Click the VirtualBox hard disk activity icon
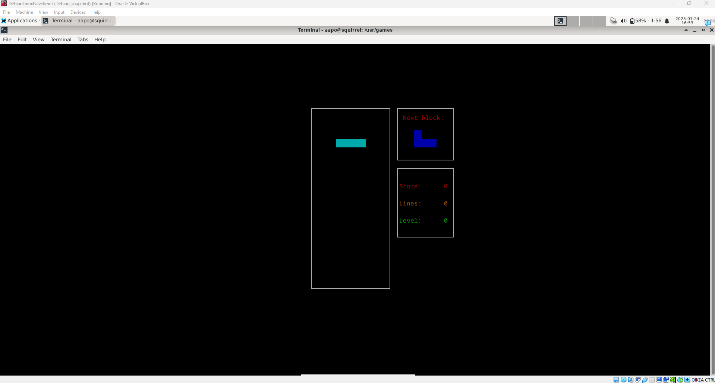 (616, 380)
